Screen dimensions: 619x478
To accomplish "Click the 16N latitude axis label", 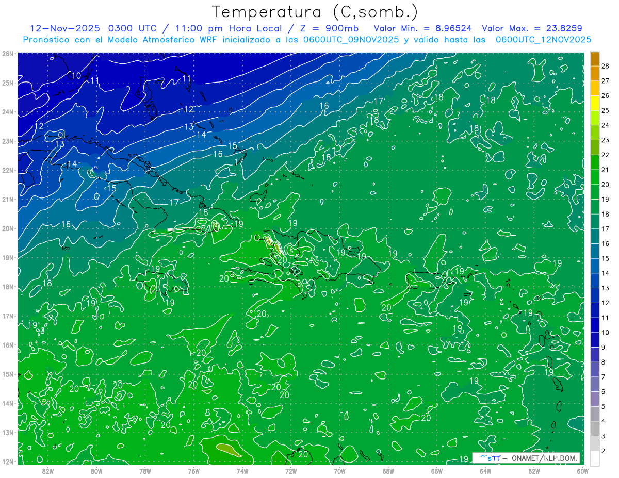I will [x=8, y=345].
